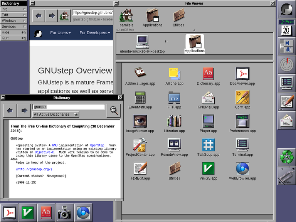
Task: Select the ImageViewer.app eye icon
Action: tap(140, 121)
